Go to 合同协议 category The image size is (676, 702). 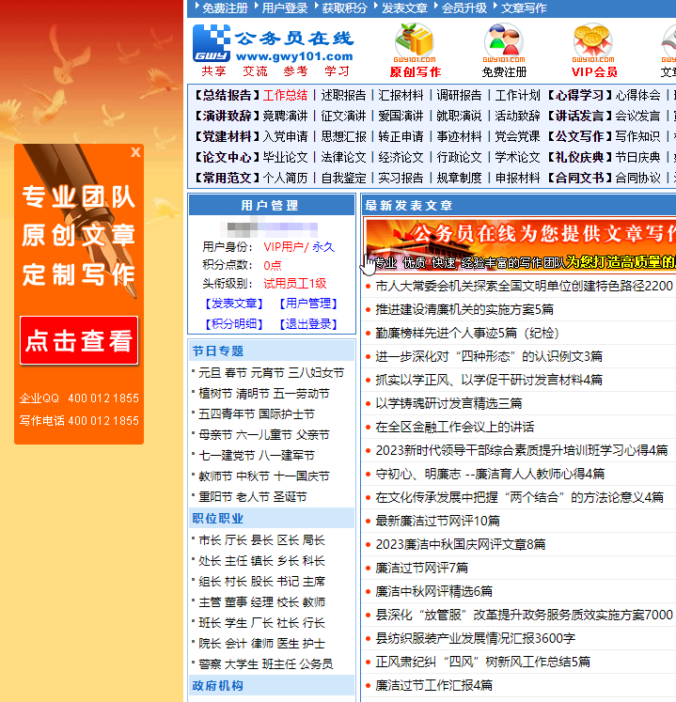click(x=637, y=179)
